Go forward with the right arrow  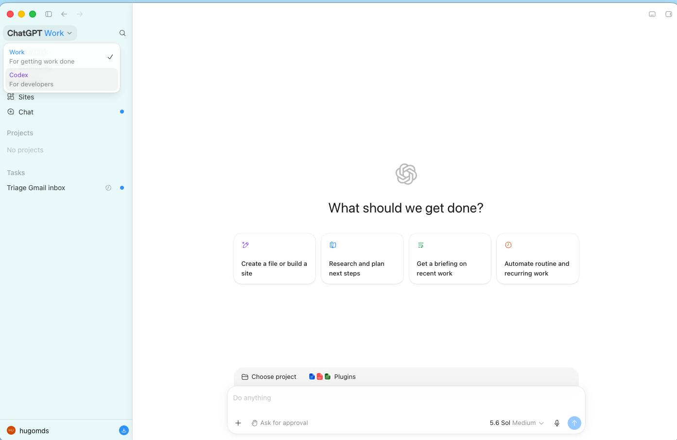[x=80, y=14]
